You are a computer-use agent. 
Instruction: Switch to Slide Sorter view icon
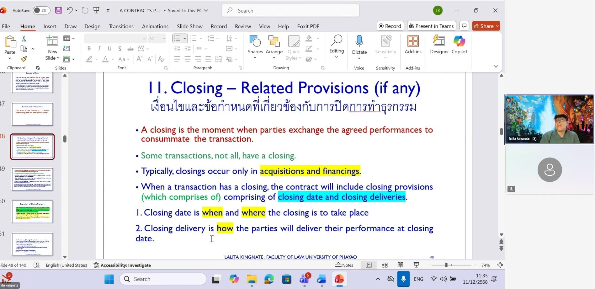tap(385, 265)
